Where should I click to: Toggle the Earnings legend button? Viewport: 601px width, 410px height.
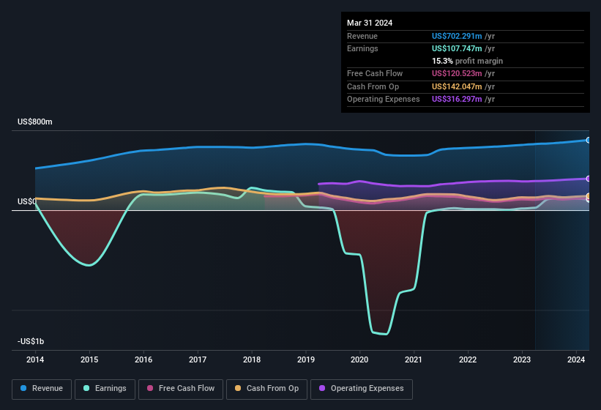[105, 389]
